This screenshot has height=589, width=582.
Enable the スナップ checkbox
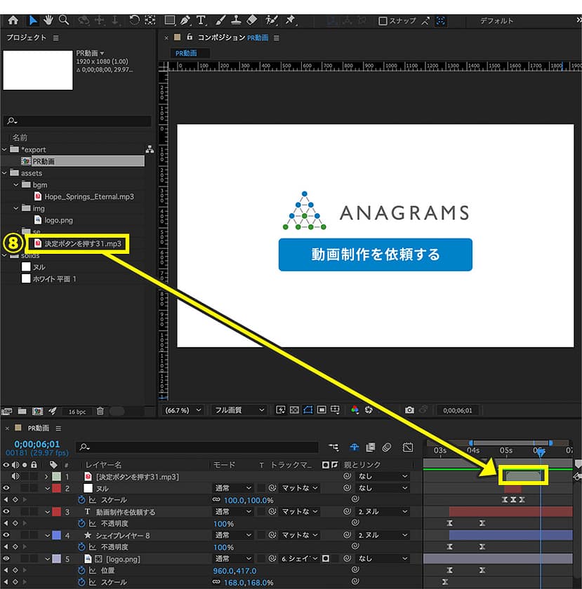tap(383, 21)
